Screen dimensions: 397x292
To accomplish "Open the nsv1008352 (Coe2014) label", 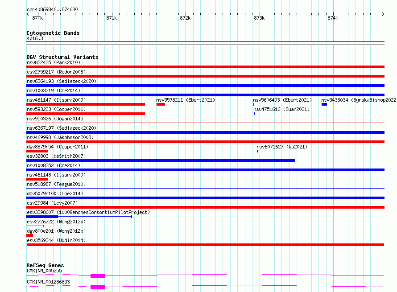I will (54, 165).
